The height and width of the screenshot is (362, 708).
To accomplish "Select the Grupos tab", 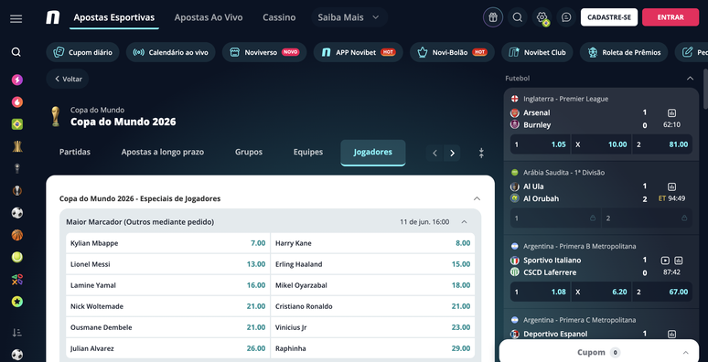I will click(248, 152).
